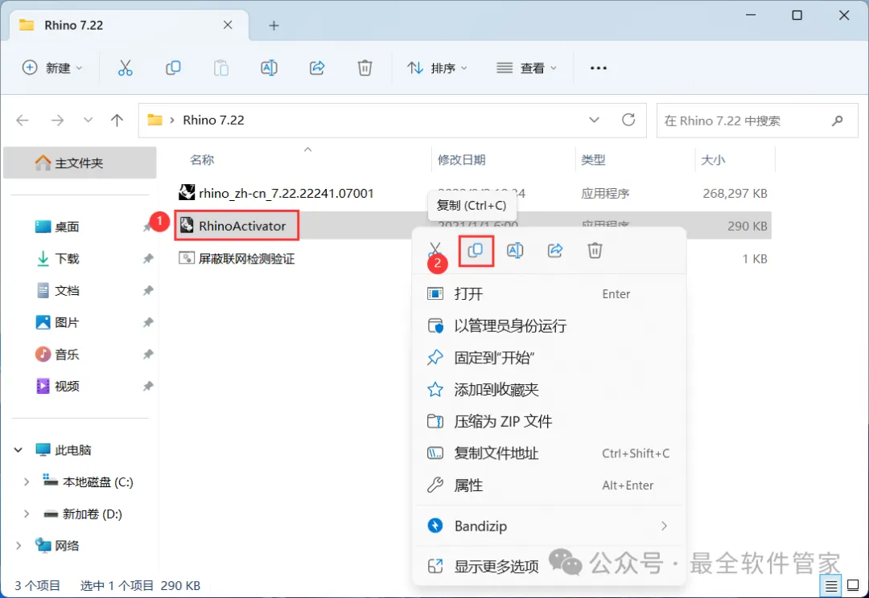Sort by 类型 column header
This screenshot has width=869, height=598.
(x=593, y=160)
